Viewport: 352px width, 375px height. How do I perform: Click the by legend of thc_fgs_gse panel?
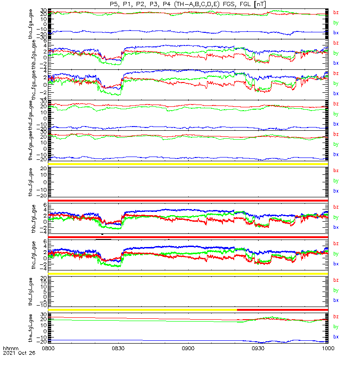pos(336,83)
